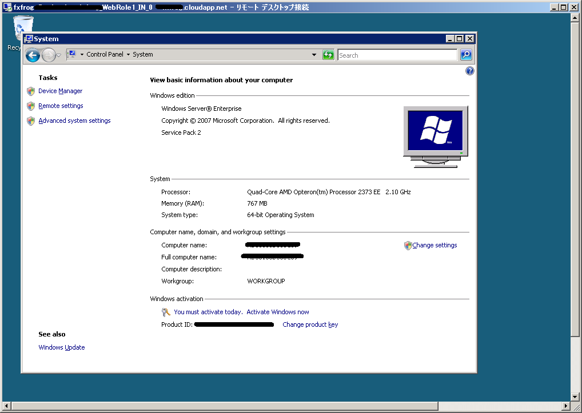The image size is (582, 413).
Task: Open Advanced system settings
Action: point(74,121)
